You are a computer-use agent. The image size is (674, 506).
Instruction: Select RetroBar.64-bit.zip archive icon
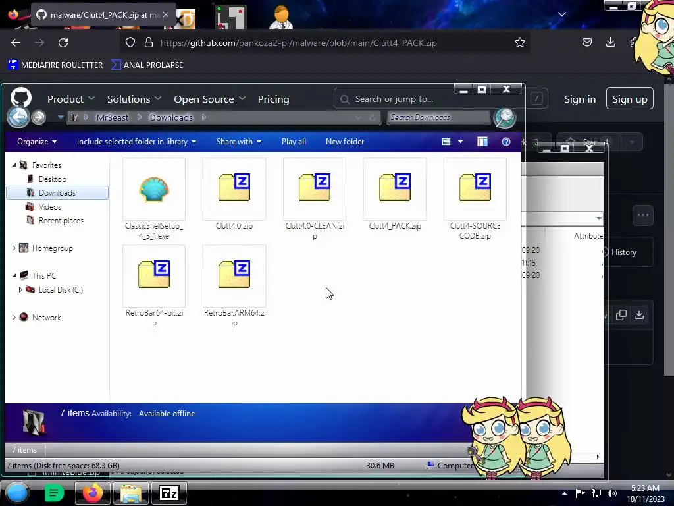click(154, 274)
